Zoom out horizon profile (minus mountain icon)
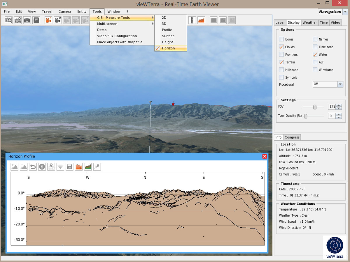350x262 pixels. (24, 167)
